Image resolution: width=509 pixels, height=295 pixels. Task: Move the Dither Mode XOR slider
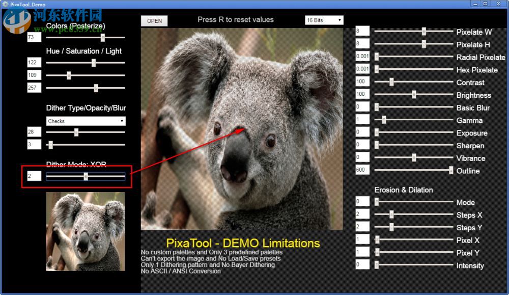[86, 176]
